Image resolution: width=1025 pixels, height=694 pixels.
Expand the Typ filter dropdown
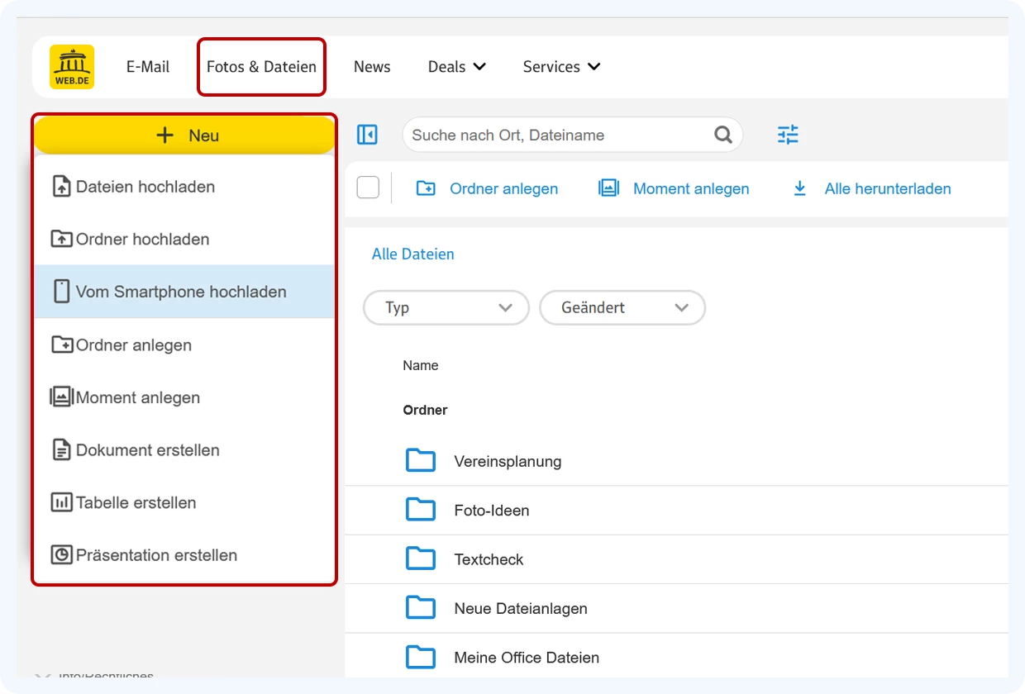pos(446,307)
